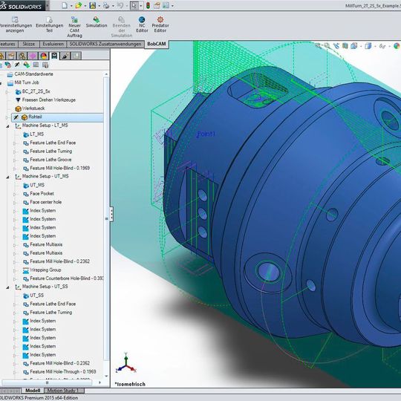Select the Werkstueck tree item

(x=33, y=108)
